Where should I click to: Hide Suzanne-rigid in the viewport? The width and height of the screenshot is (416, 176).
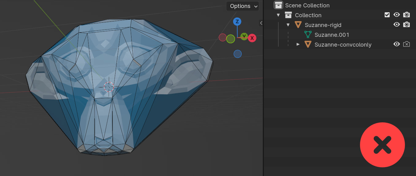coord(397,25)
